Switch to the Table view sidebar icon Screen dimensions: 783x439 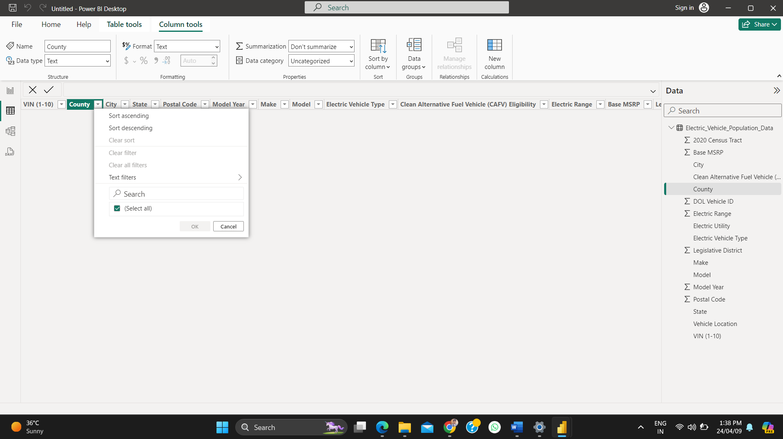pyautogui.click(x=10, y=111)
